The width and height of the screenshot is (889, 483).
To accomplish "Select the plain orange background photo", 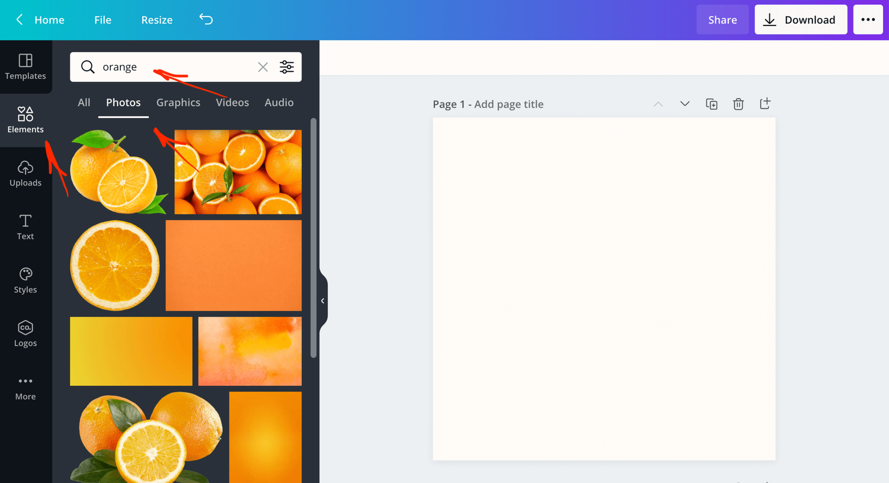I will coord(233,265).
